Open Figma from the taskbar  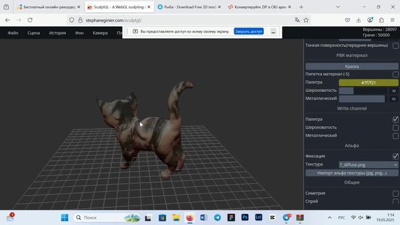[x=231, y=217]
